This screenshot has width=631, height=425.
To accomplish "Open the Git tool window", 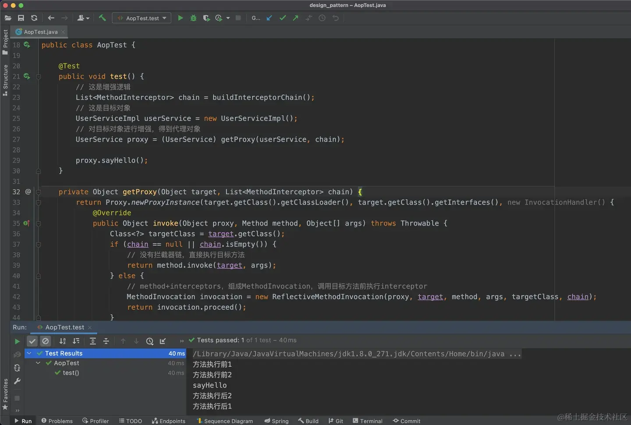I will [x=336, y=421].
